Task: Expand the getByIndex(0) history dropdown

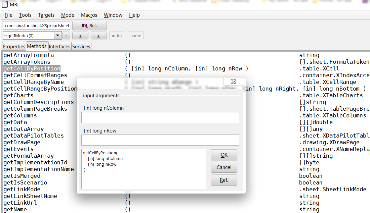Action: (x=57, y=36)
